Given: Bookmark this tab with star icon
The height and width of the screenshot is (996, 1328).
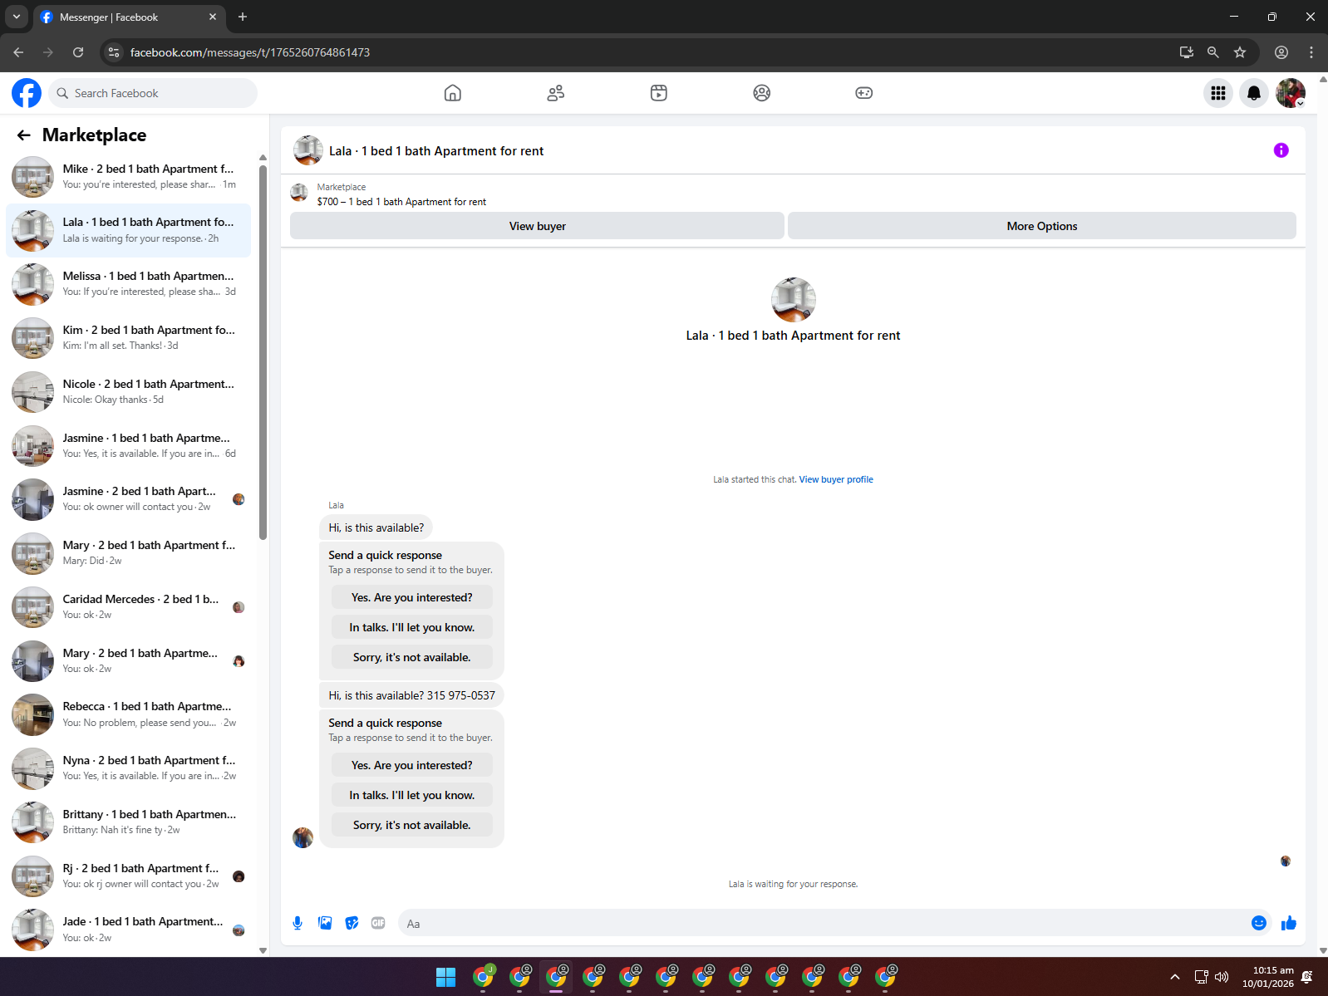Looking at the screenshot, I should click(1240, 52).
